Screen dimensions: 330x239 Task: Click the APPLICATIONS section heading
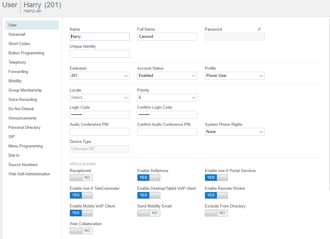pyautogui.click(x=83, y=164)
